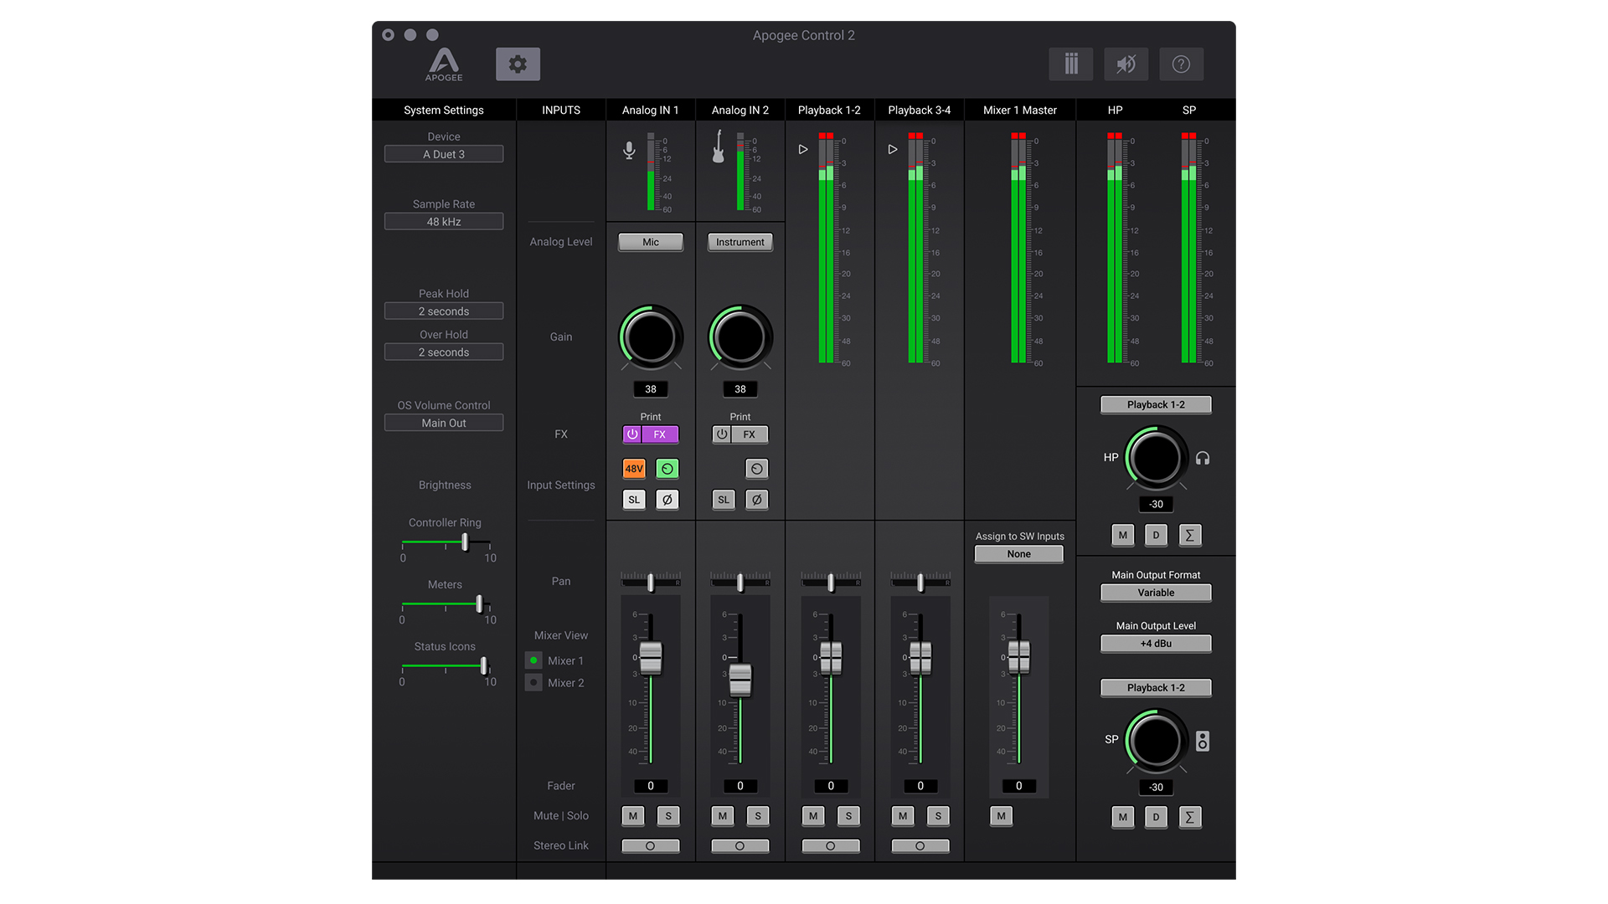1608x904 pixels.
Task: Open the Sample Rate dropdown
Action: click(444, 222)
